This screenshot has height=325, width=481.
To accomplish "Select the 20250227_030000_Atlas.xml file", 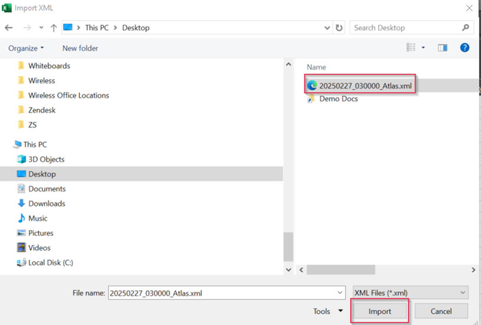I will coord(365,86).
